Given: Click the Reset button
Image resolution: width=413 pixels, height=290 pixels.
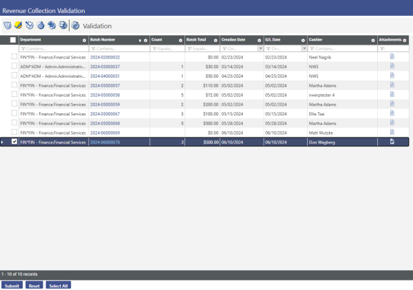Looking at the screenshot, I should [x=34, y=285].
